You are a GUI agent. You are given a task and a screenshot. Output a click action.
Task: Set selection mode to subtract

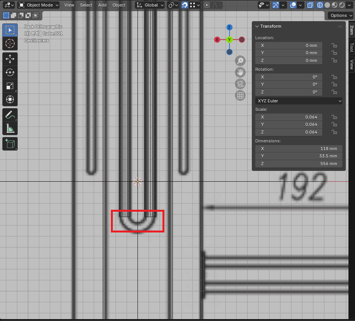pos(21,15)
